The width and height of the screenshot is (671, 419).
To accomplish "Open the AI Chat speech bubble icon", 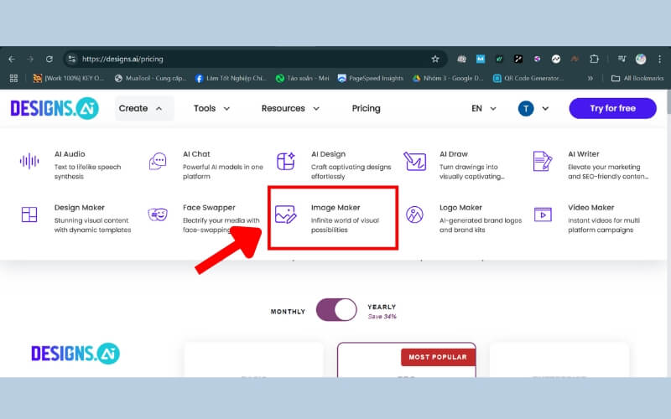I will 158,161.
